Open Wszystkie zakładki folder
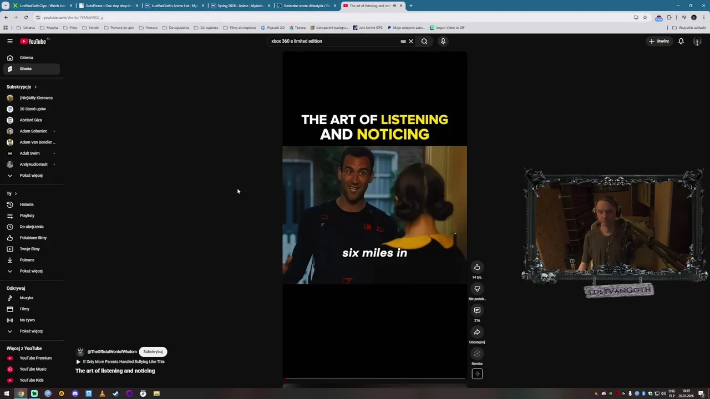Image resolution: width=710 pixels, height=399 pixels. pyautogui.click(x=689, y=28)
